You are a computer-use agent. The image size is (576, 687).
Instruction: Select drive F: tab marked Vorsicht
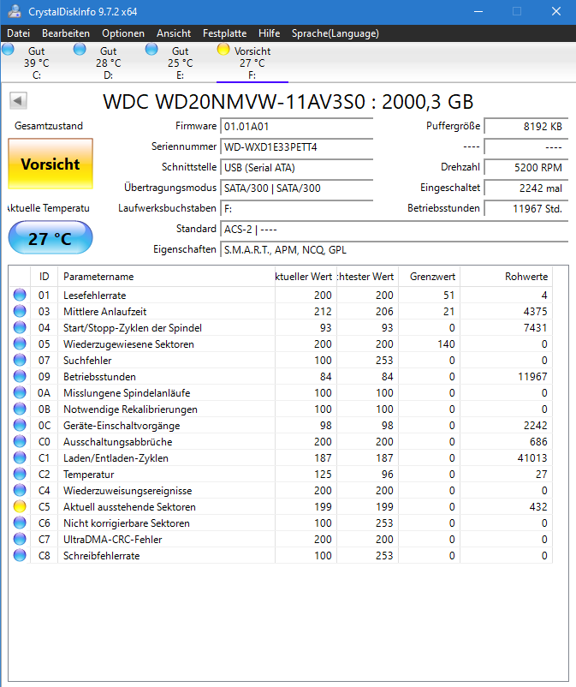point(252,63)
